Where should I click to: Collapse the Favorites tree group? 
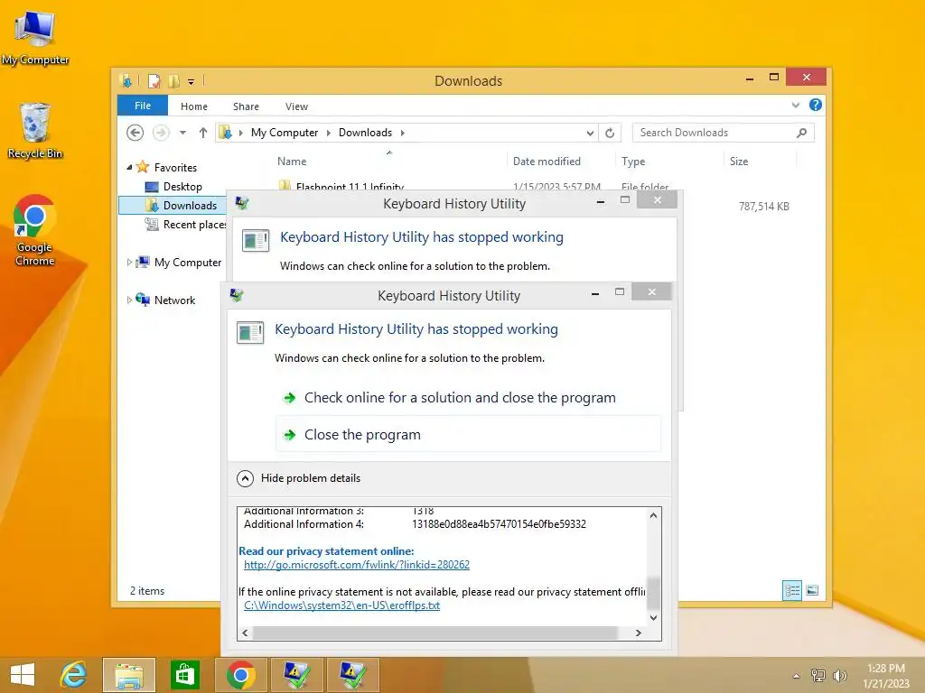click(x=129, y=167)
